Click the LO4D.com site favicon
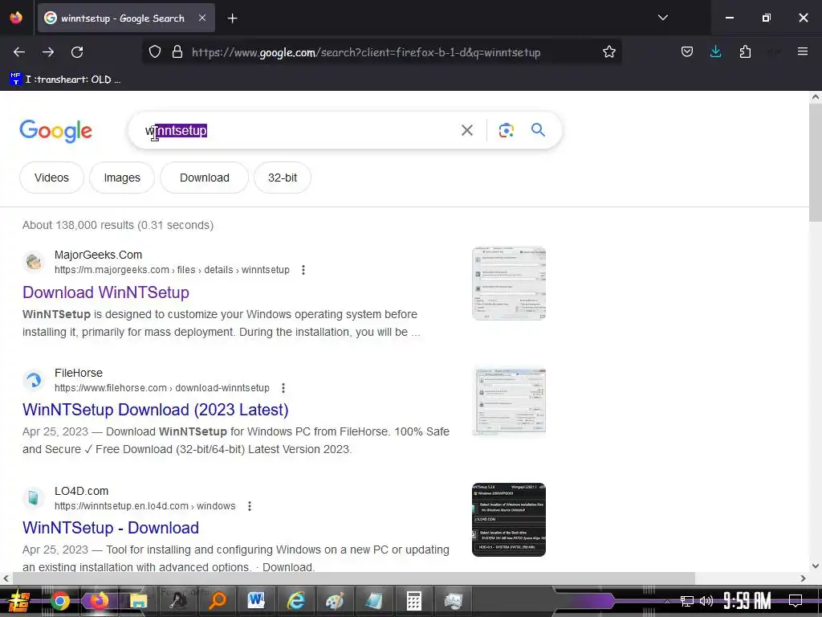 (34, 498)
